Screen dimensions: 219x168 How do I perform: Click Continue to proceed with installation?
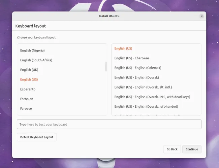192,149
